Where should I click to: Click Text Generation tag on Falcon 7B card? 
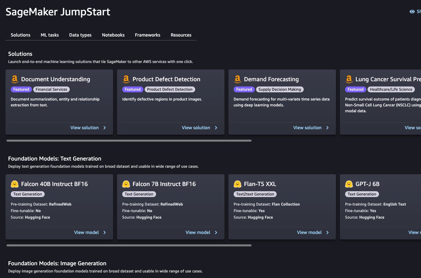click(x=139, y=194)
